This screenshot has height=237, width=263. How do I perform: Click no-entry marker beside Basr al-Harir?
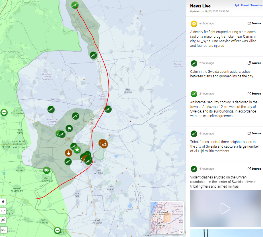pos(4,112)
